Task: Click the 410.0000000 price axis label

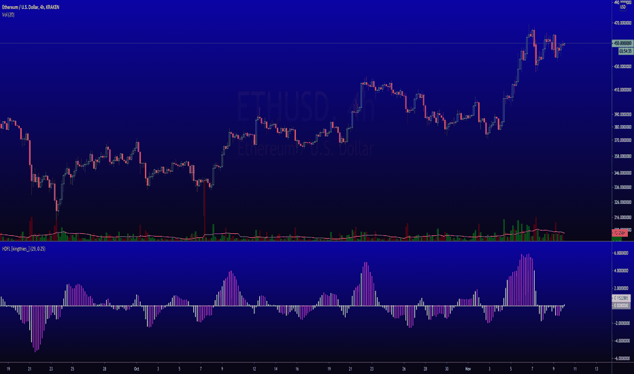Action: tap(622, 90)
